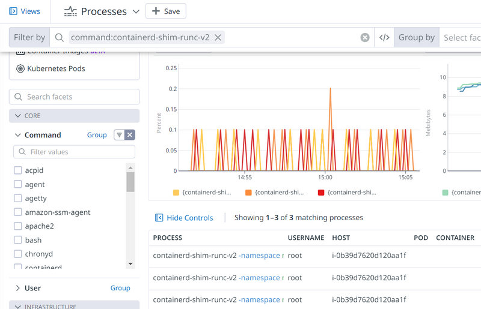This screenshot has width=481, height=309.
Task: Click the command list scrollbar thumb
Action: 130,182
